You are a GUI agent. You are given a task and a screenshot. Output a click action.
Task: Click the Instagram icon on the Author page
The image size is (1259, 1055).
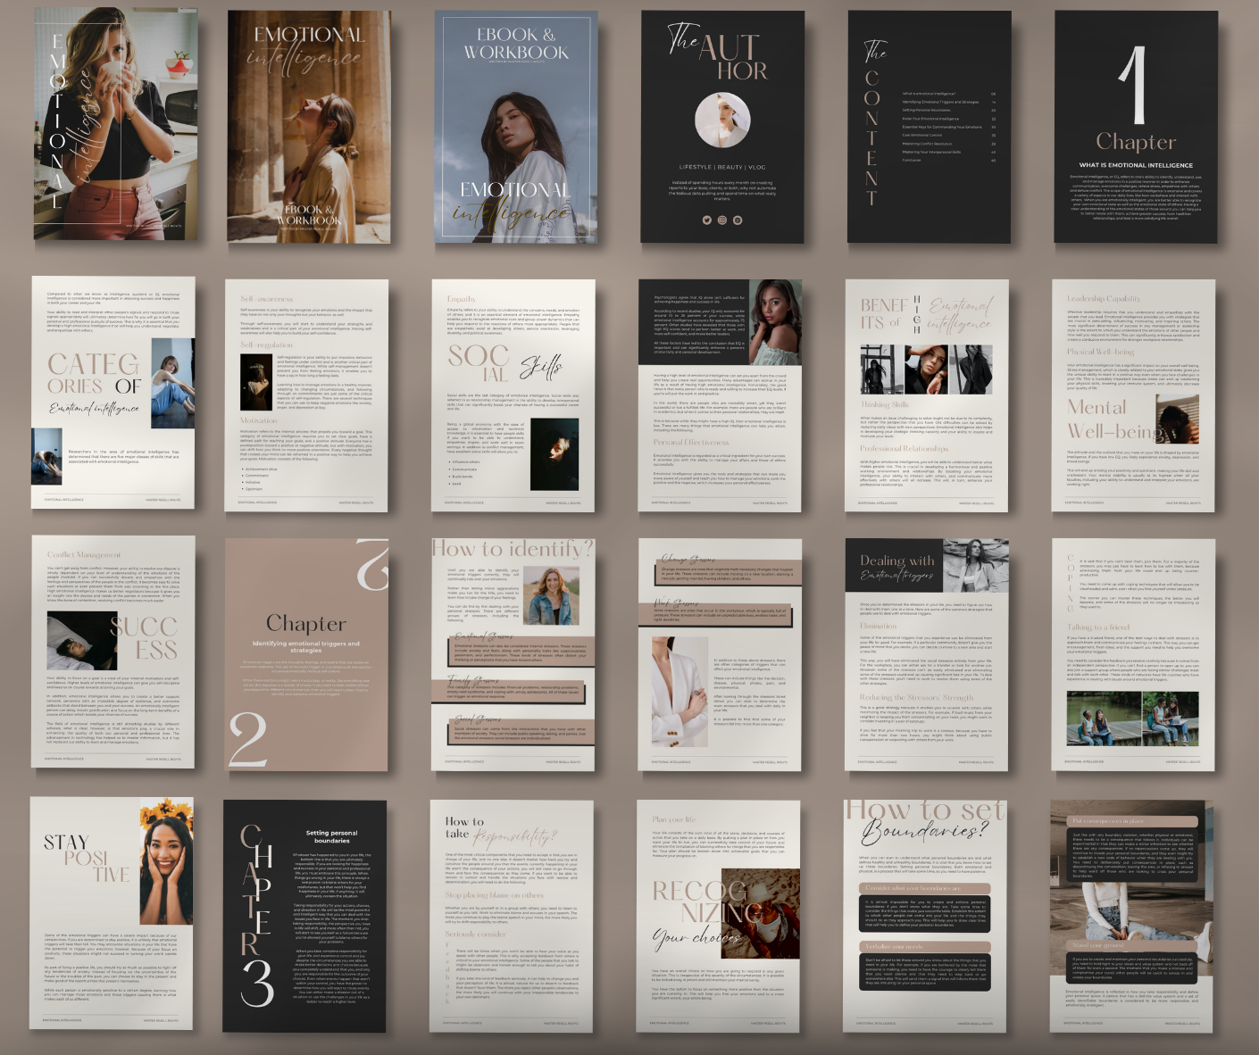point(722,220)
